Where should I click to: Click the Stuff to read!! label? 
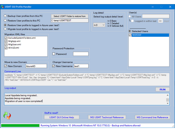tap(51, 113)
